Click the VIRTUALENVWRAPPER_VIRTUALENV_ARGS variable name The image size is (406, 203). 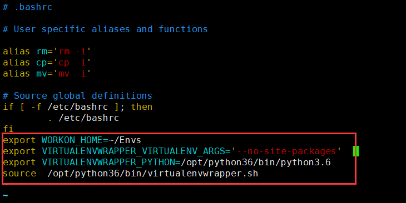point(133,151)
